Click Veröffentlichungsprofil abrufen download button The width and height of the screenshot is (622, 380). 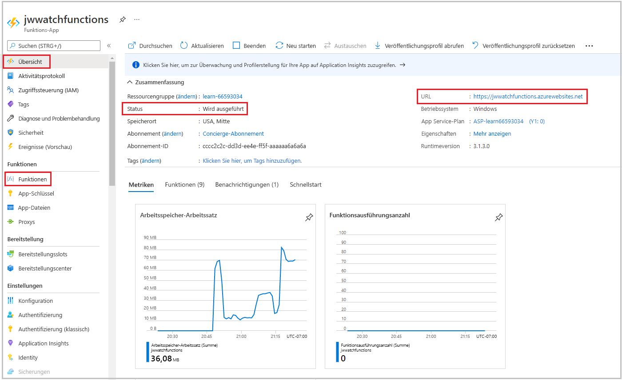point(419,46)
